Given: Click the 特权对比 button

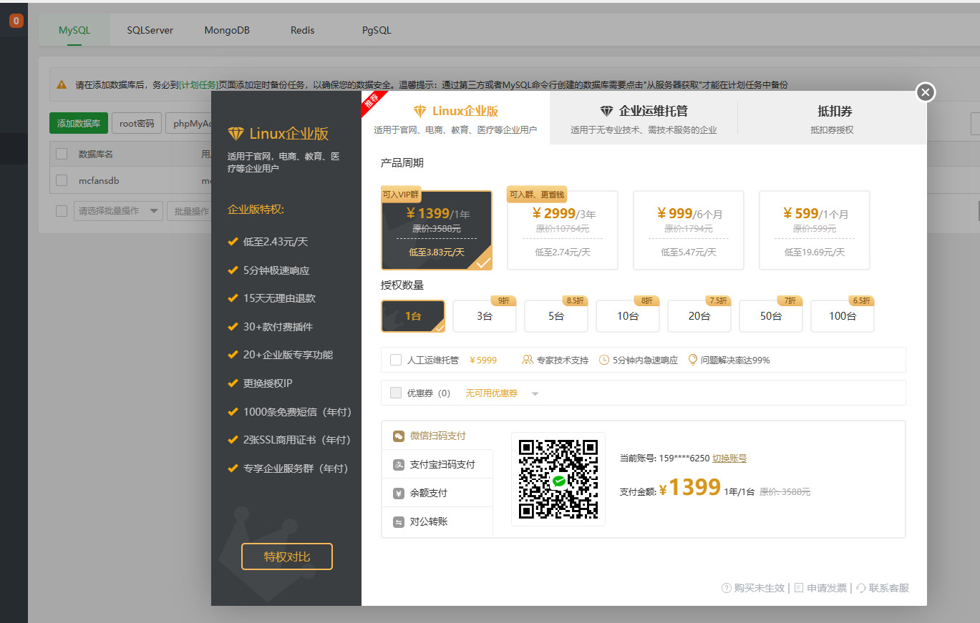Looking at the screenshot, I should (x=287, y=556).
